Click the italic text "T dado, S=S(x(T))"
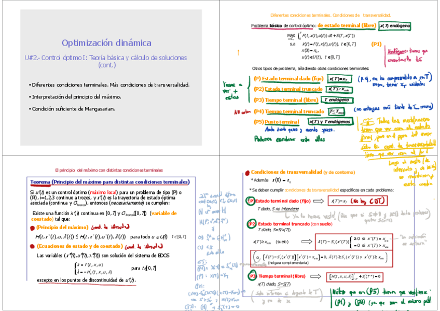Screen dimensions: 440x311 point(274,230)
